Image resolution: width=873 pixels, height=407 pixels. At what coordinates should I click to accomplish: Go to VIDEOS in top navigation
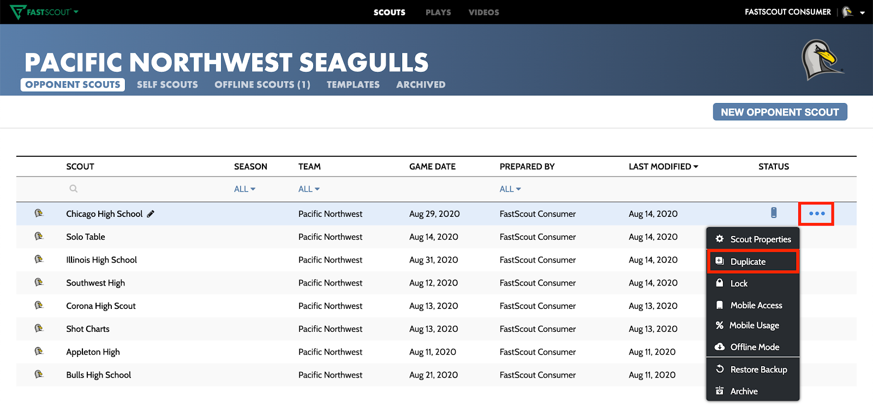click(484, 12)
